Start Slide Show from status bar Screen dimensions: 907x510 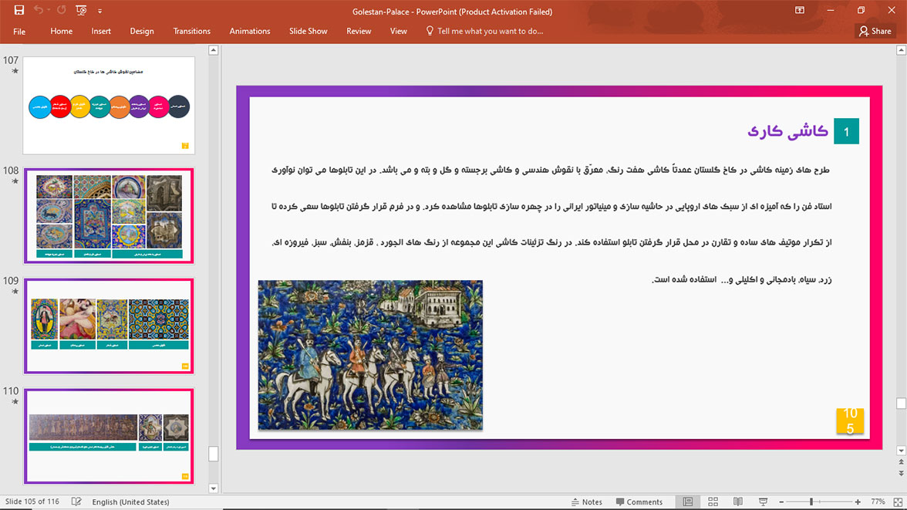click(x=763, y=502)
